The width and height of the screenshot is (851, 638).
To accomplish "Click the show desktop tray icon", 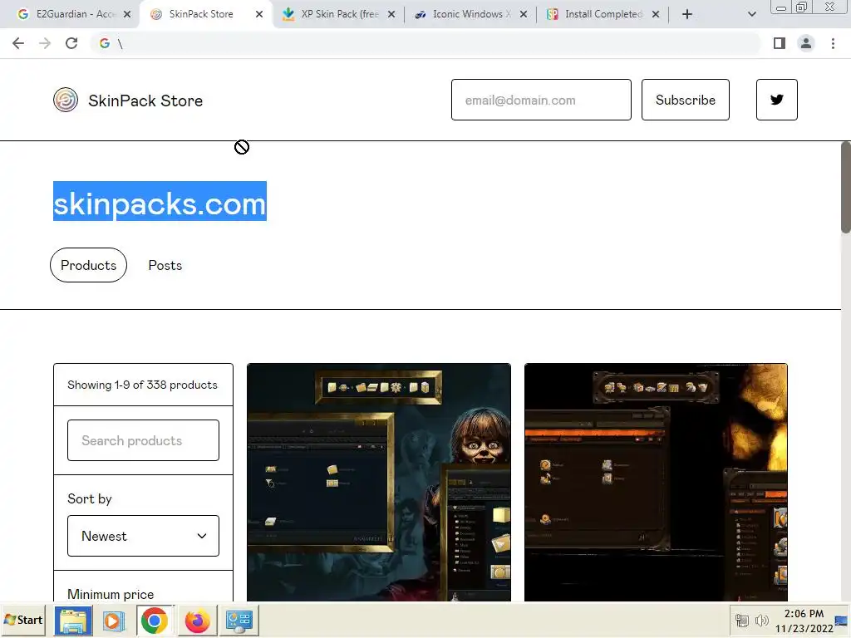I will pyautogui.click(x=842, y=621).
